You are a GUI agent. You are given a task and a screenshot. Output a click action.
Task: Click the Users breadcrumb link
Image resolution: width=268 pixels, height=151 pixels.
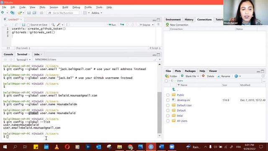tap(180, 81)
